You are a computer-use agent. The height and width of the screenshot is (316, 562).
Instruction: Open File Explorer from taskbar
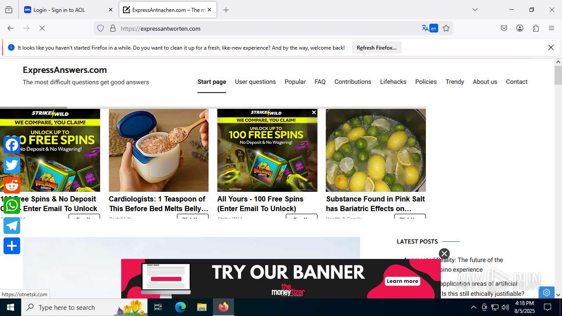tap(202, 307)
